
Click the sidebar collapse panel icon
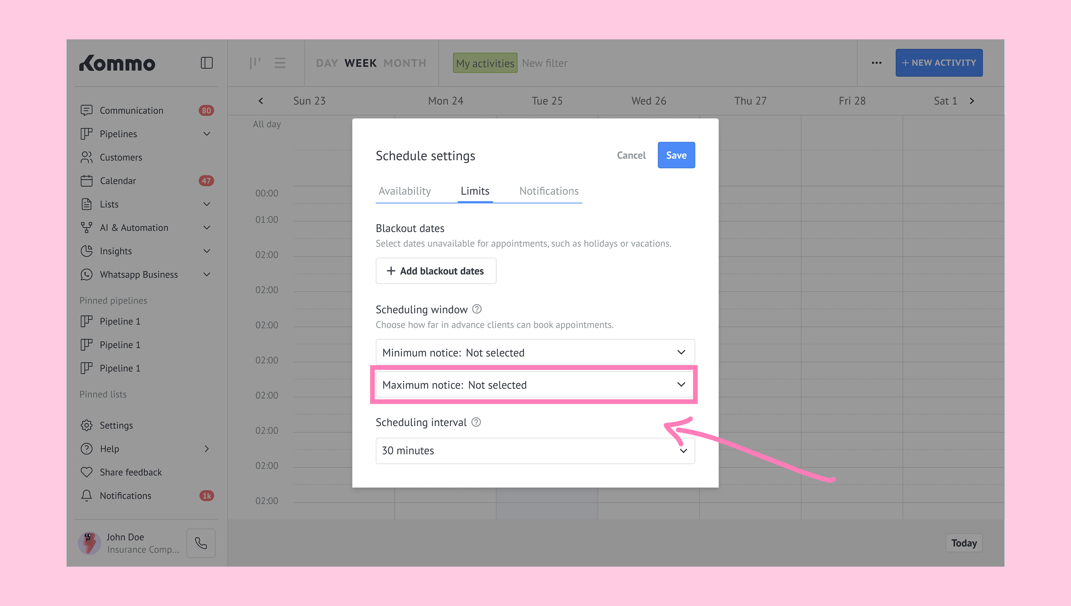pyautogui.click(x=207, y=63)
